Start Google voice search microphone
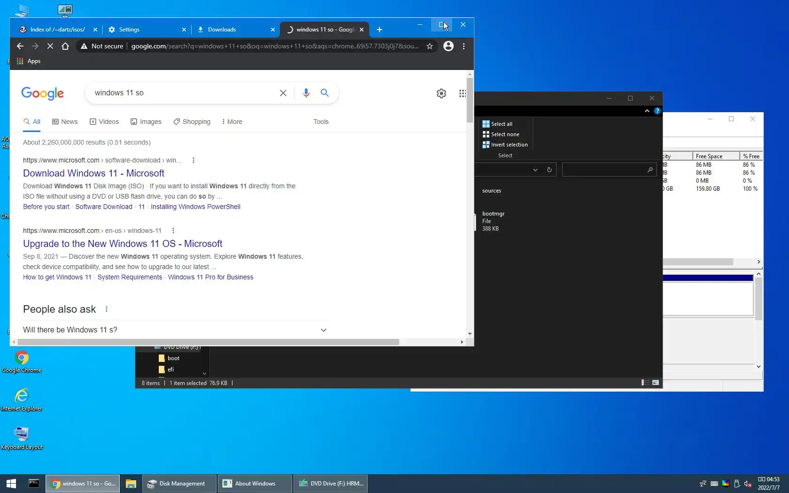 tap(306, 93)
